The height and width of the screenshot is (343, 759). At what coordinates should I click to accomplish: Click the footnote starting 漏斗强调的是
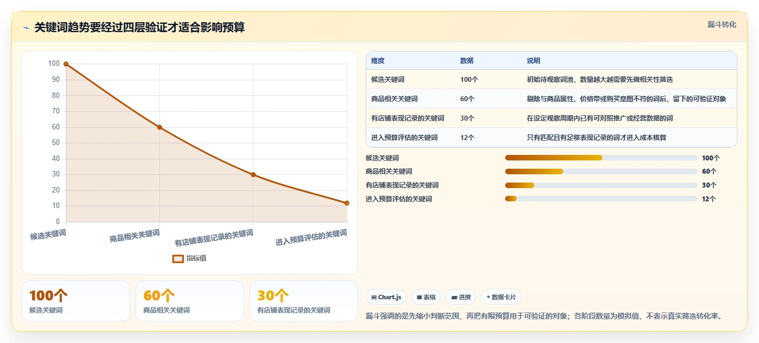545,316
